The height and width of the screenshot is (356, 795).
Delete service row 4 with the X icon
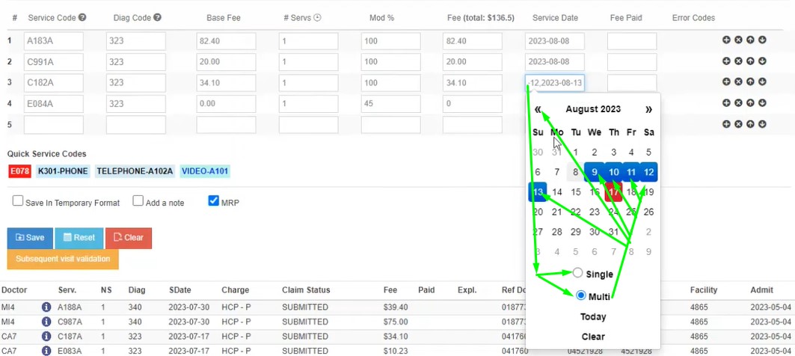pyautogui.click(x=738, y=103)
